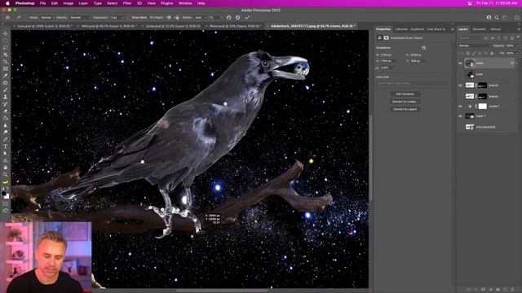Image resolution: width=522 pixels, height=293 pixels.
Task: Switch to the Moon.psd document tab
Action: tap(235, 26)
